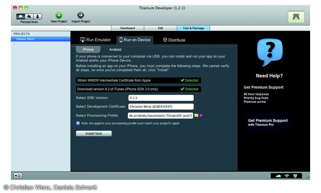Viewport: 321px width, 193px height.
Task: Click the blue info icon beside the appid note
Action: pos(78,123)
